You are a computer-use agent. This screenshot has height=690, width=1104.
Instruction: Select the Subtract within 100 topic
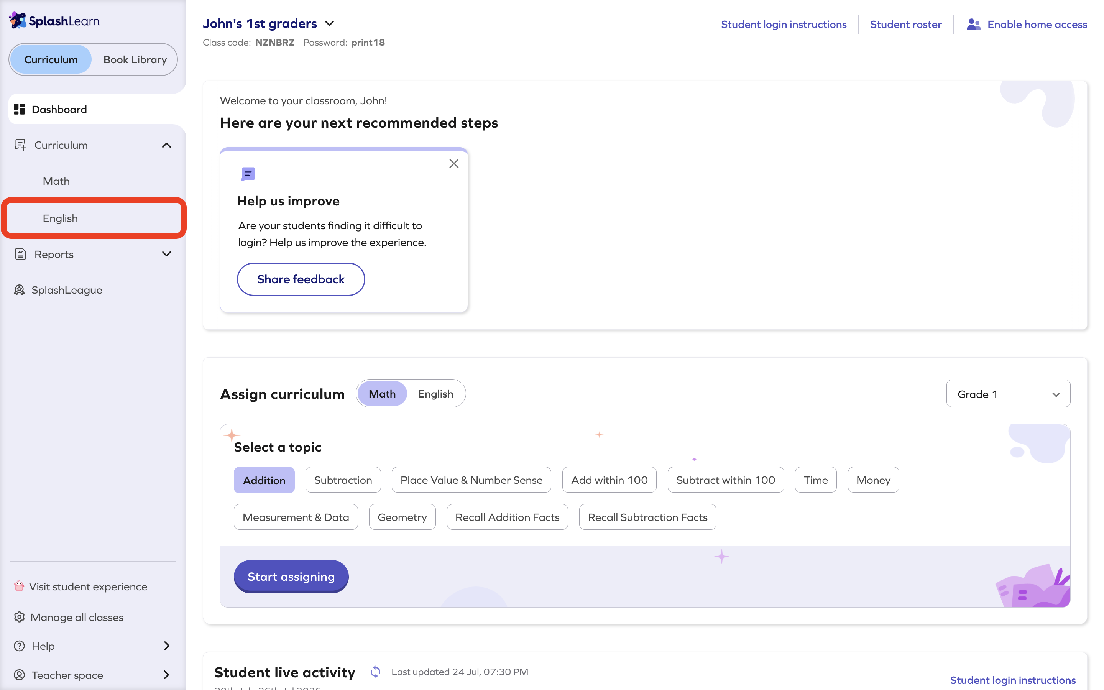pyautogui.click(x=726, y=480)
